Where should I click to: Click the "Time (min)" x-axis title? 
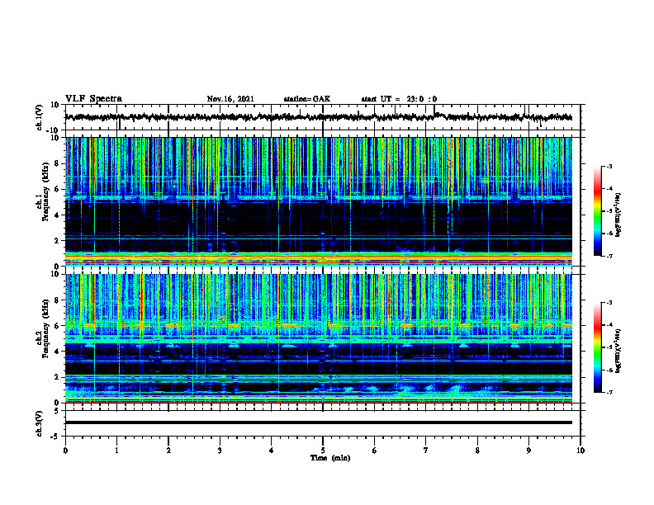click(330, 458)
